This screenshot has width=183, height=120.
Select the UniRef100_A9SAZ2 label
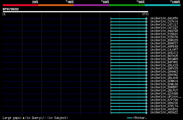164,113
